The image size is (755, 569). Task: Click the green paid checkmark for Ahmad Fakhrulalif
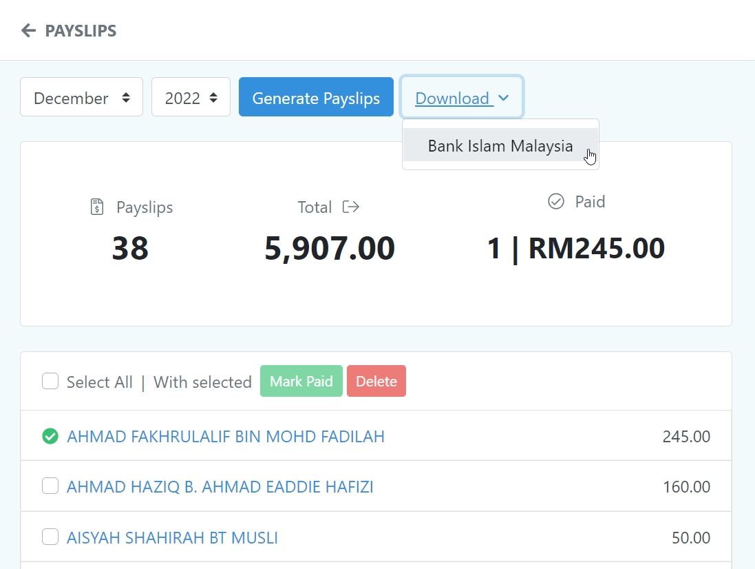50,437
